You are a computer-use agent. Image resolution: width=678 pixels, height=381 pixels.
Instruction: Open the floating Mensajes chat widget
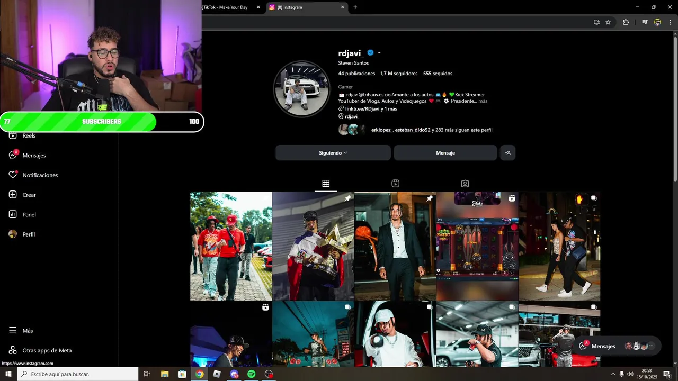tap(603, 346)
